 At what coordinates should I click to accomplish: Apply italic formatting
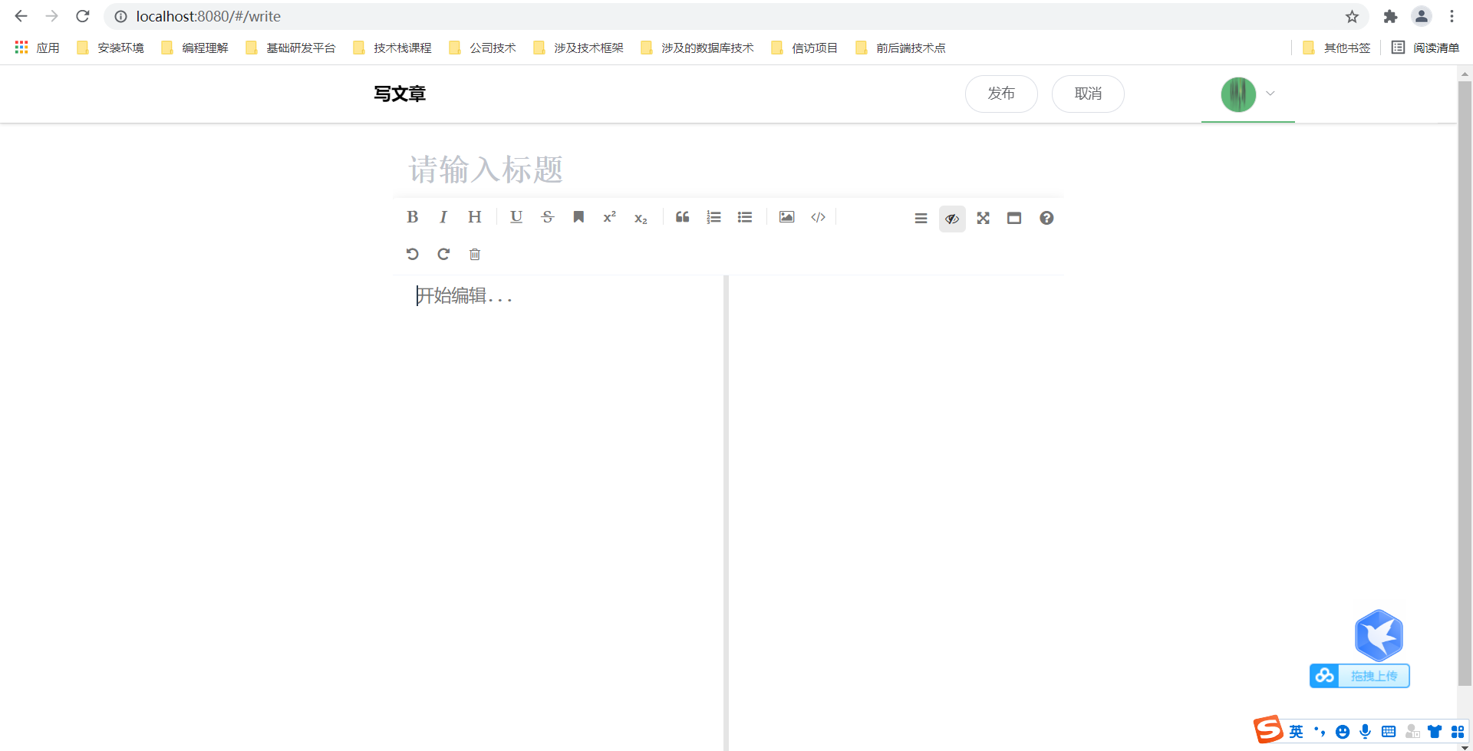(x=443, y=217)
